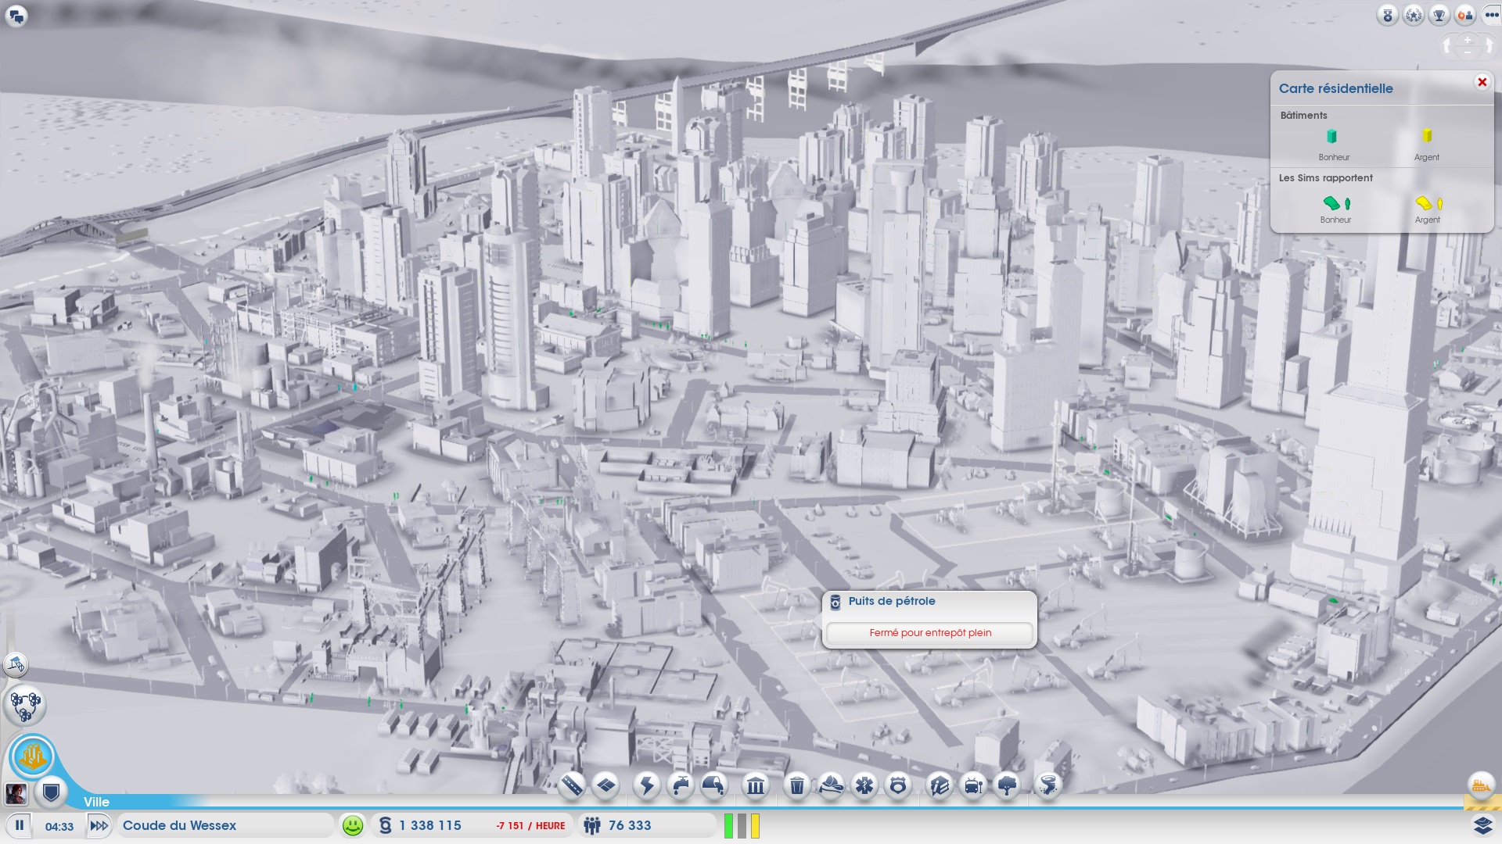Screen dimensions: 1502x844
Task: Close the Carte résidentielle panel
Action: (1482, 82)
